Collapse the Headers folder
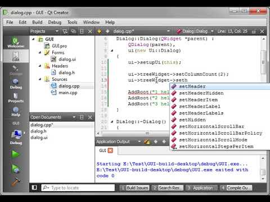270x202 pixels. (40, 66)
